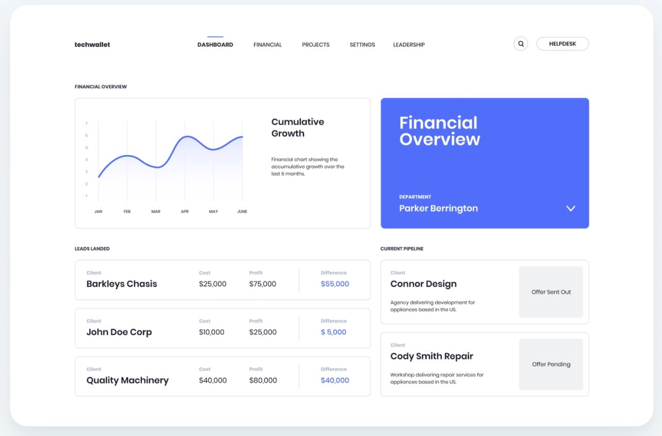Click the Parker Berrington department name
This screenshot has height=436, width=662.
point(438,208)
